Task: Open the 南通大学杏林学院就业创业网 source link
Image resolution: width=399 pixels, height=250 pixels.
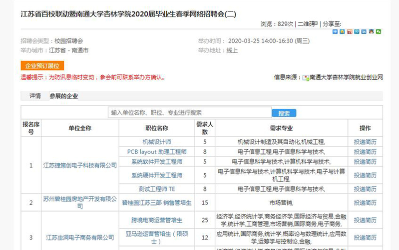Action: coord(346,77)
